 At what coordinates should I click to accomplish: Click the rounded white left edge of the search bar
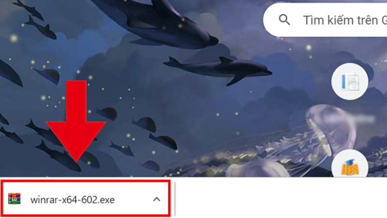point(269,20)
